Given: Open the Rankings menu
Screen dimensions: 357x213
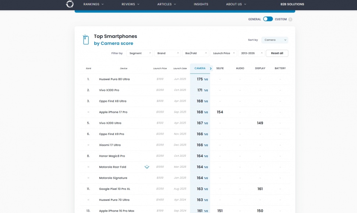Looking at the screenshot, I should [x=93, y=4].
